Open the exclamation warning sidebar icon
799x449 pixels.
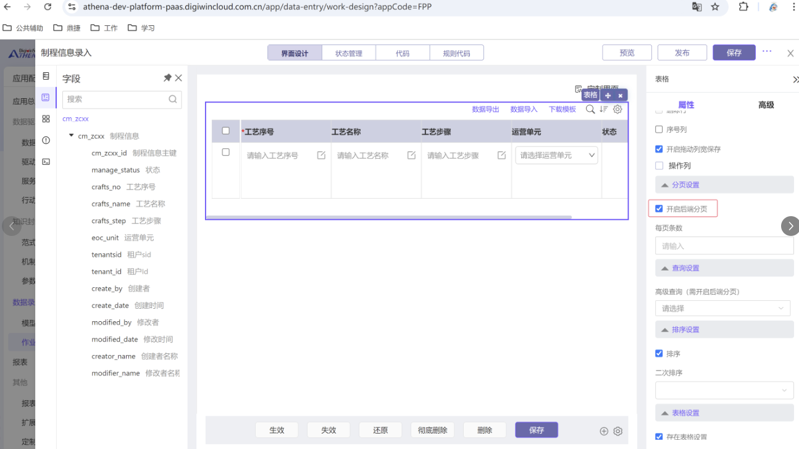pos(46,140)
